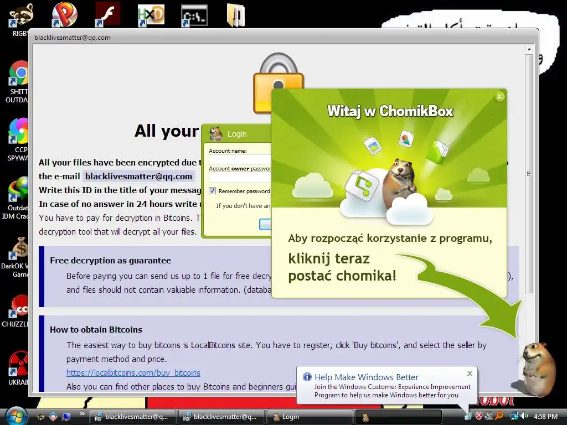Image resolution: width=567 pixels, height=425 pixels.
Task: Click the hamster icon in Login title
Action: (216, 134)
